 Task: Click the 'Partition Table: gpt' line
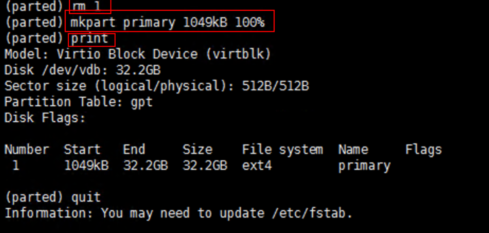tap(79, 102)
